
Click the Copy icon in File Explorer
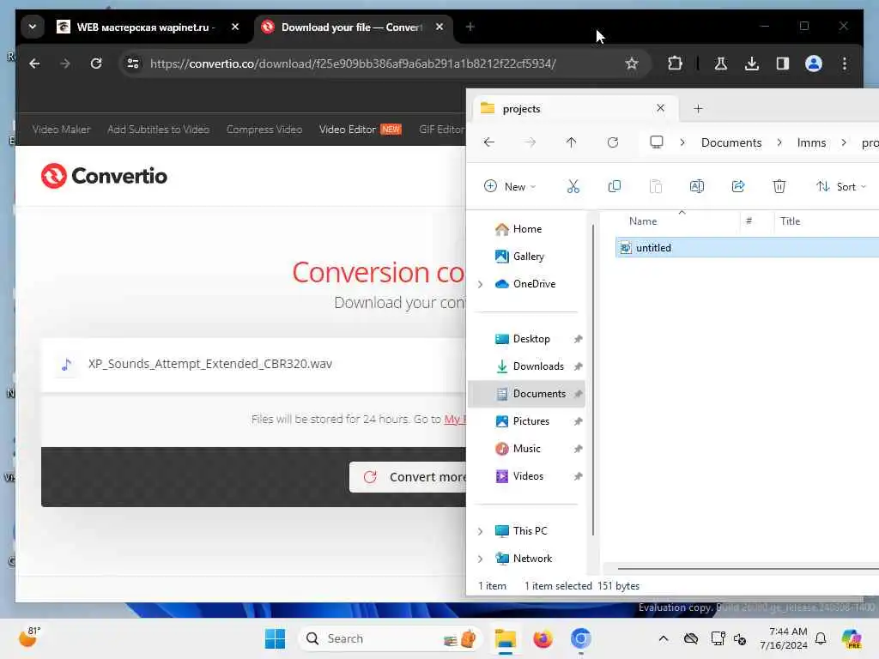(x=615, y=186)
